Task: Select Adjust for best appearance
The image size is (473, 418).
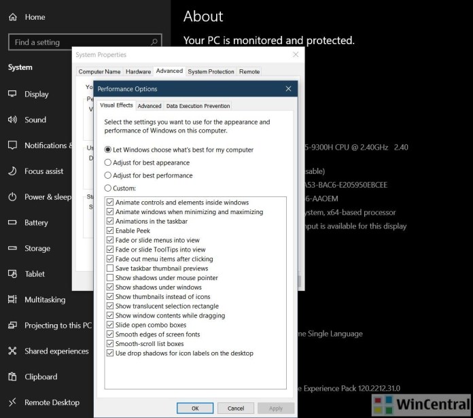Action: 107,162
